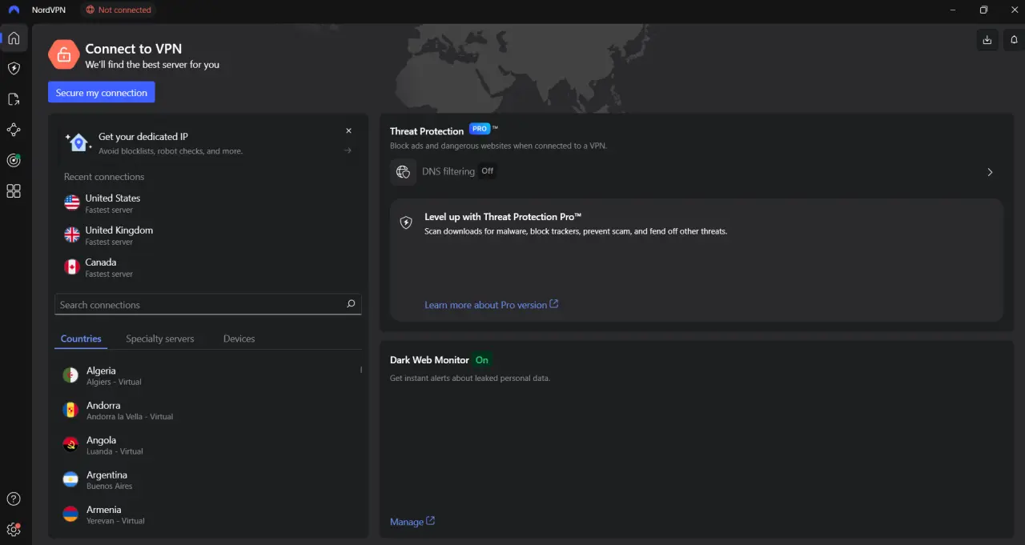Click Level up with Threat Protection Pro
Image resolution: width=1025 pixels, height=545 pixels.
click(x=503, y=217)
